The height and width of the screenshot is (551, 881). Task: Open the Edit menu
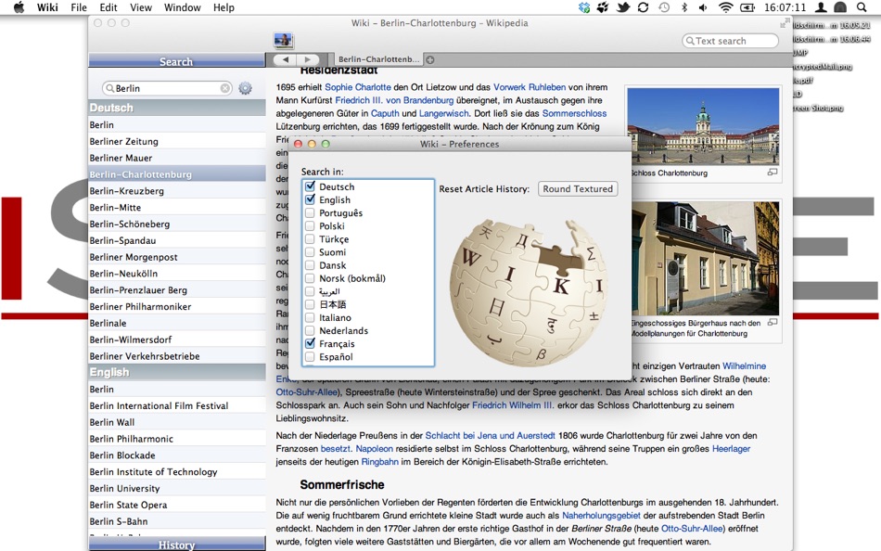pos(109,7)
